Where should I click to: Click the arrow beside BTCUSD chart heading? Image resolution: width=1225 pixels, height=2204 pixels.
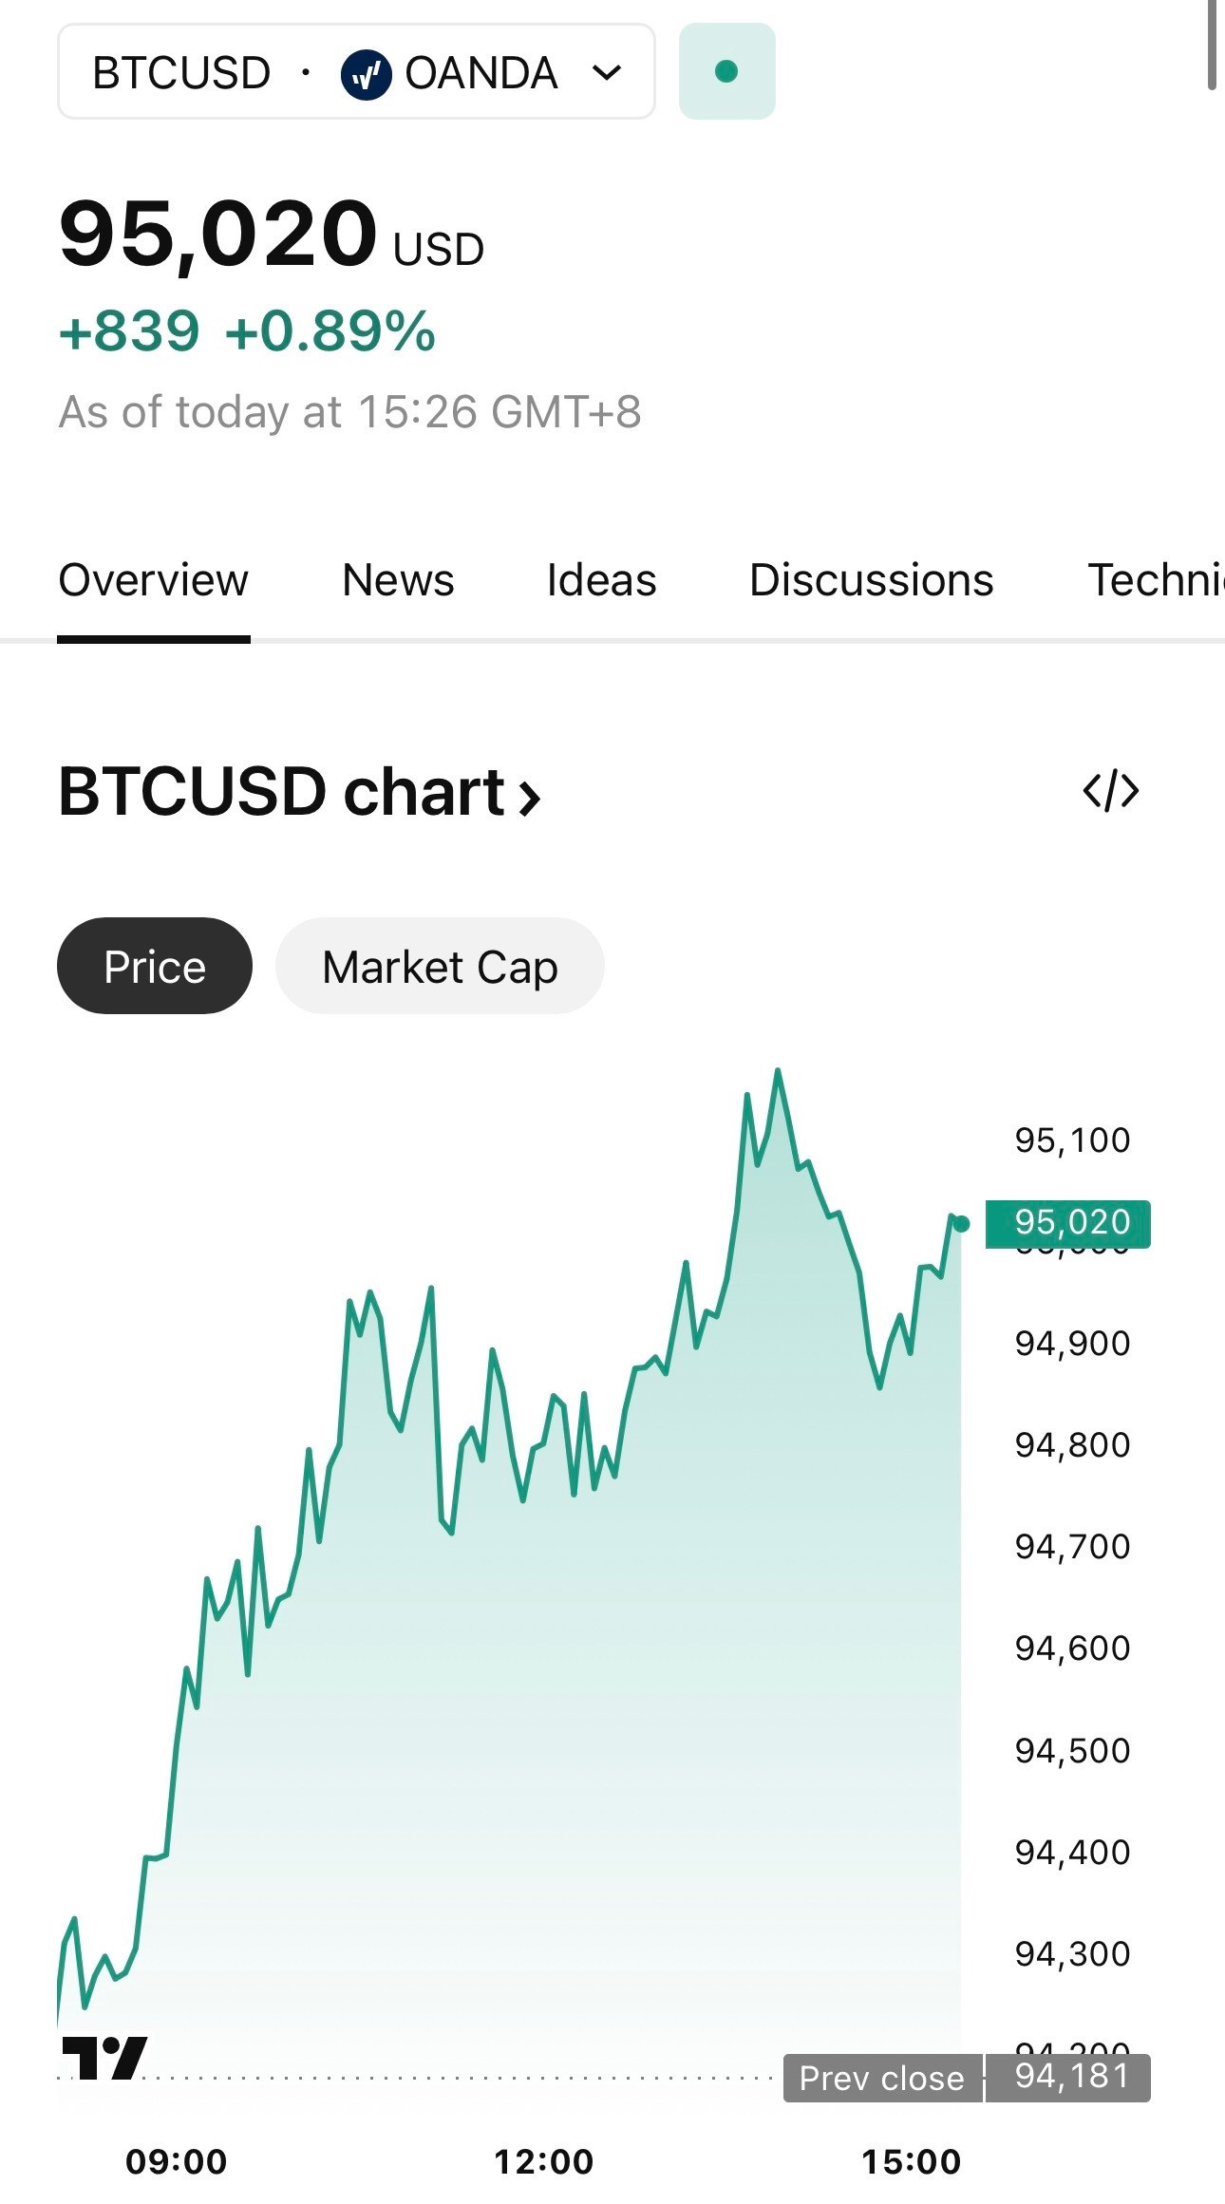click(x=529, y=796)
